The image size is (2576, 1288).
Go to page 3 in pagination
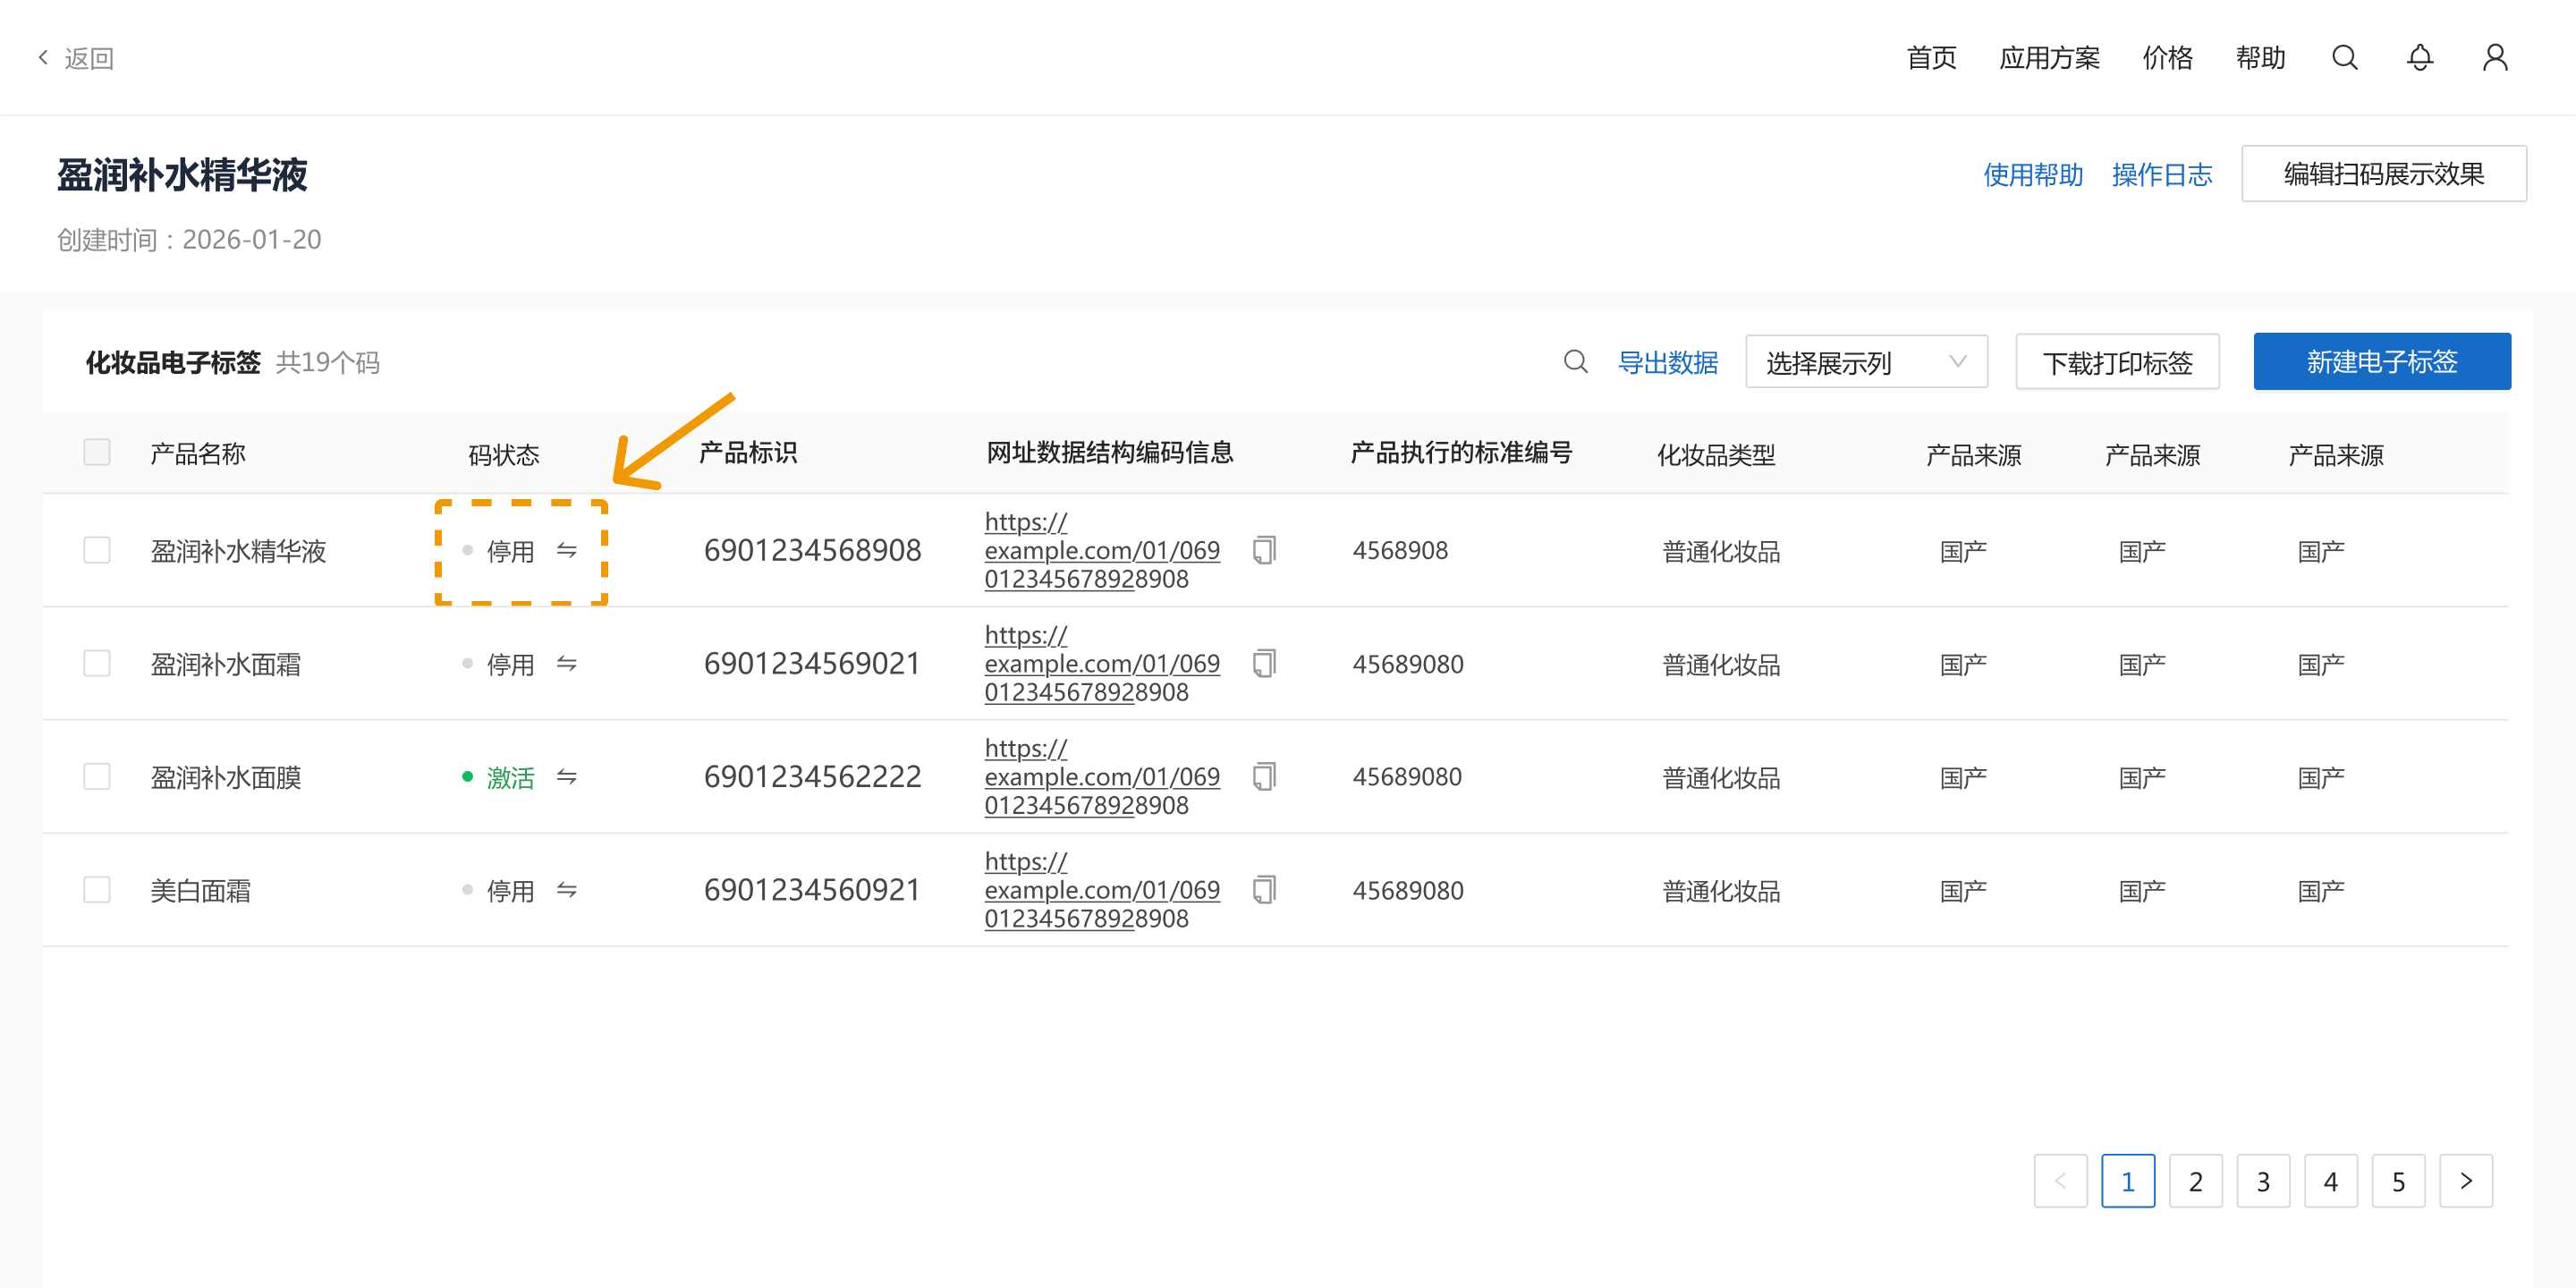coord(2262,1181)
